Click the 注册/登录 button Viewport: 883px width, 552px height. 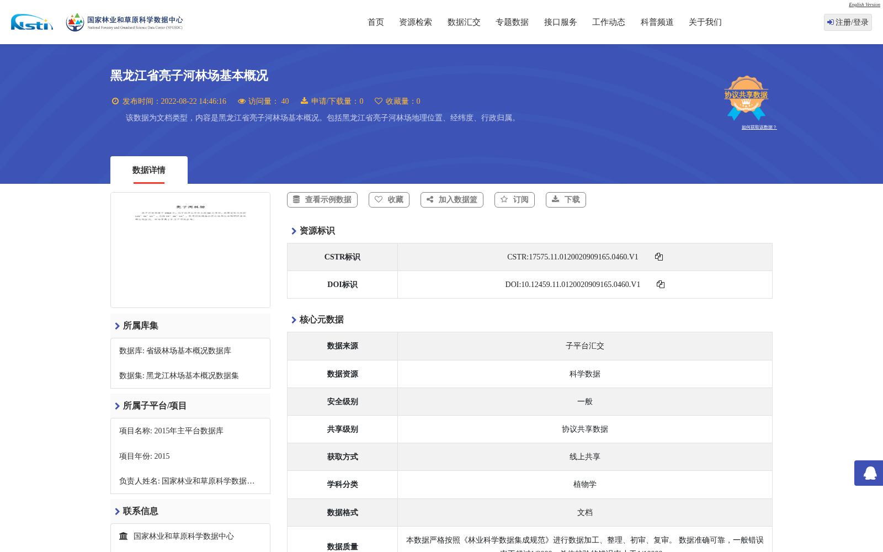(848, 22)
